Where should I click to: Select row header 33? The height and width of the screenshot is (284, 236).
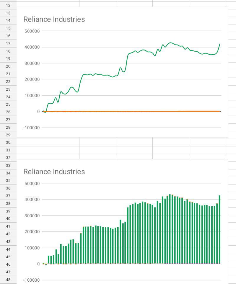pos(8,165)
